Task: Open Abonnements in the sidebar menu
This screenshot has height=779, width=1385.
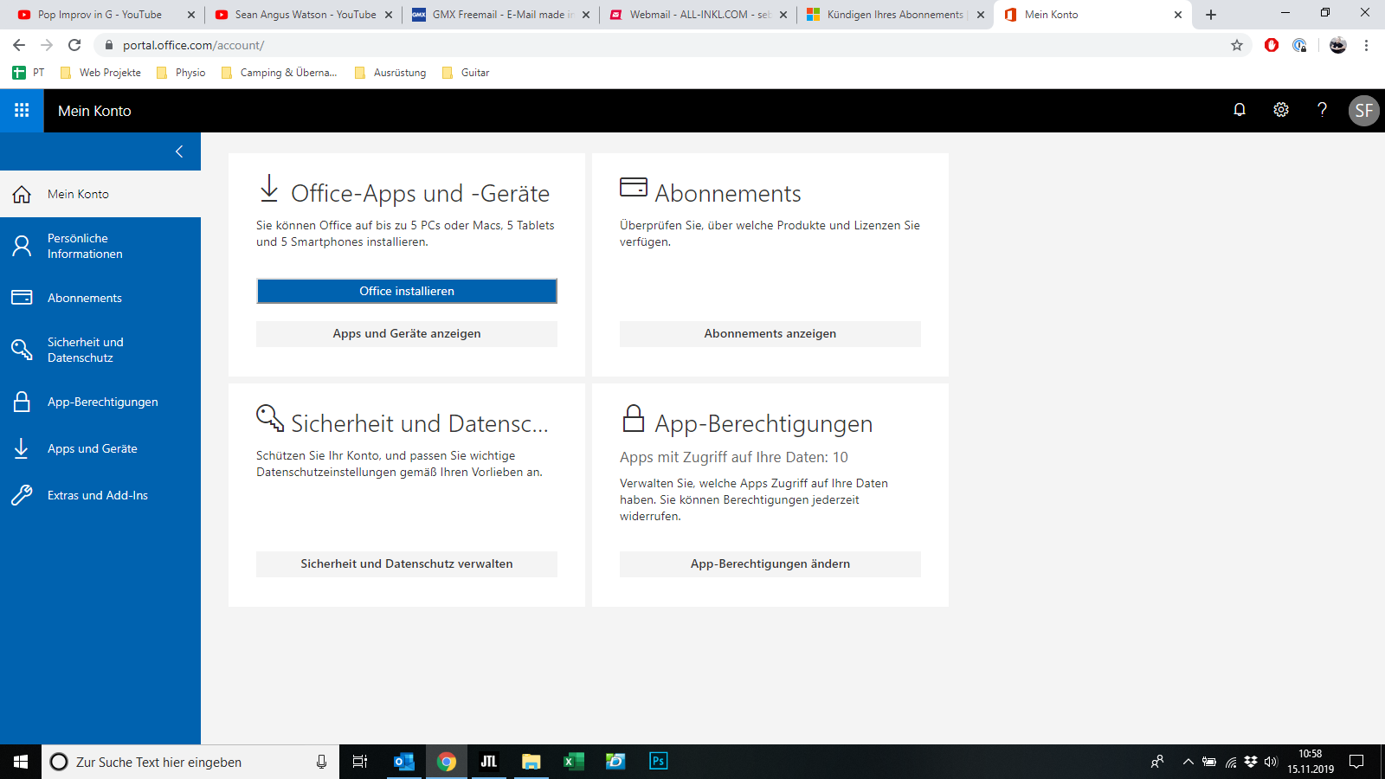Action: [100, 298]
